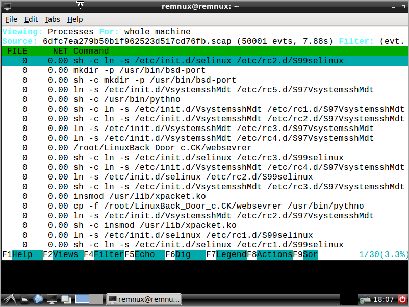Select the sh -c ln rc2.d/S97VsystemsshMdt row
The image size is (409, 307).
pyautogui.click(x=206, y=119)
